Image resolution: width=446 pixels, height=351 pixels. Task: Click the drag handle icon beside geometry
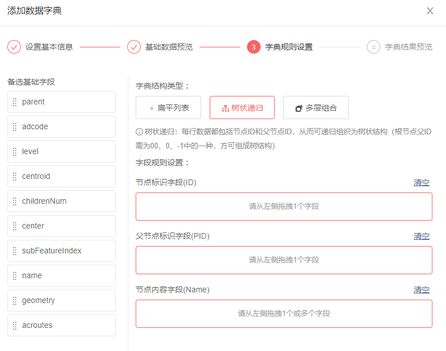(x=15, y=301)
